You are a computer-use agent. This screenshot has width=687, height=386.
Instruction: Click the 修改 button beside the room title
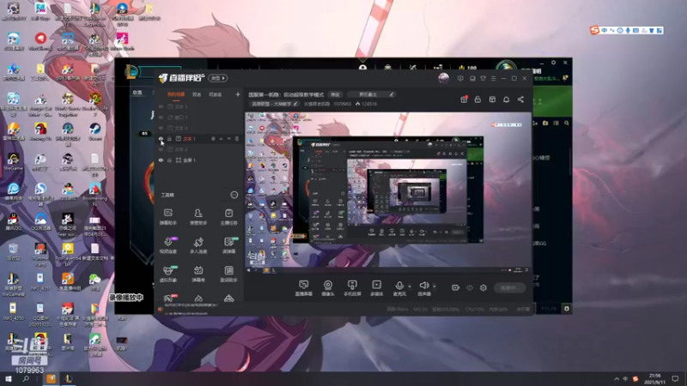click(x=335, y=94)
